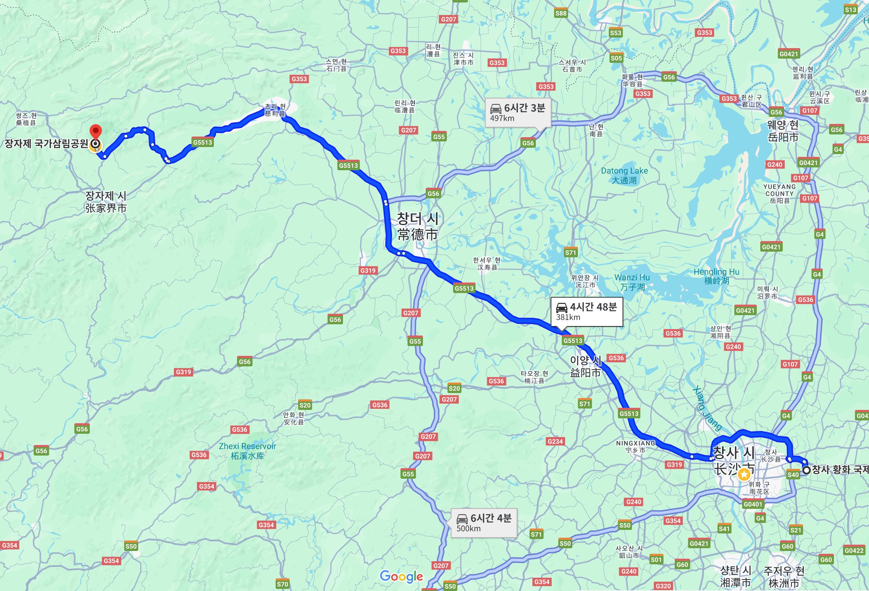Select the 6시간 4분 500km alternate route
Viewport: 869px width, 591px height.
click(484, 523)
